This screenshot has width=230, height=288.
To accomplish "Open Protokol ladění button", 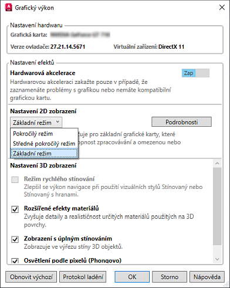I will pos(83,277).
